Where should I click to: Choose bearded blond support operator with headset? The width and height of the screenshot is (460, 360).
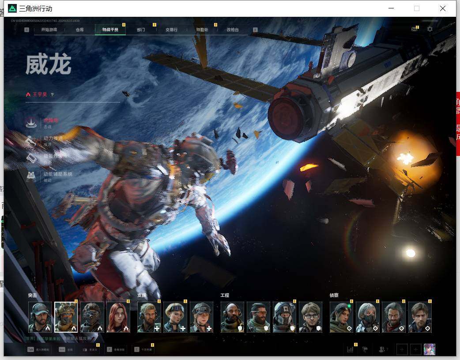point(149,317)
